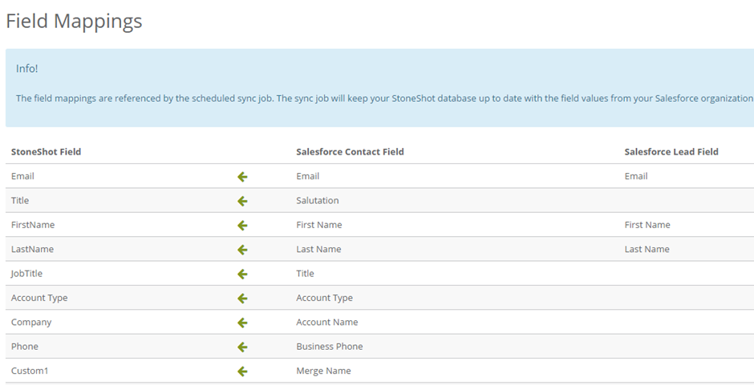Click the Email lead field value
Screen dimensions: 754x385
(x=636, y=176)
